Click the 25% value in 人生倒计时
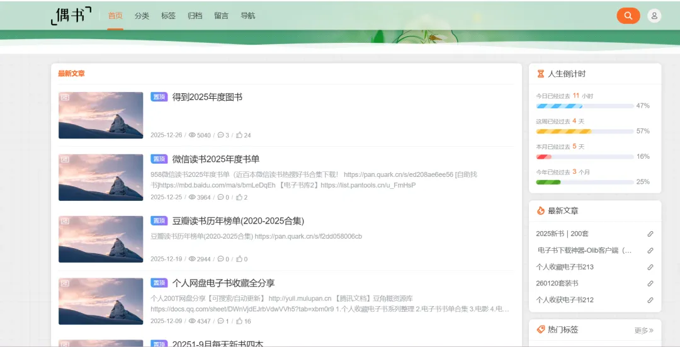The image size is (680, 347). (x=643, y=182)
